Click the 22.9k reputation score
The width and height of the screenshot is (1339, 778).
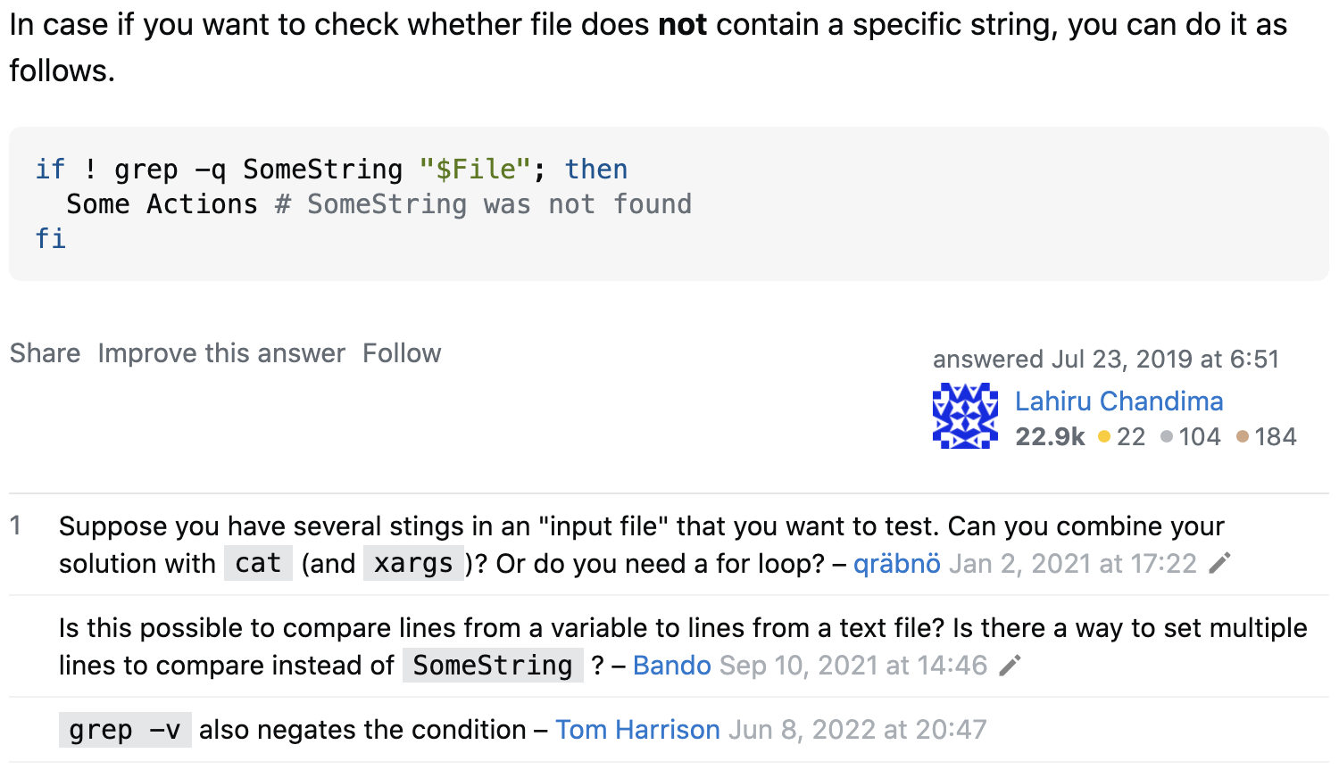(x=1050, y=436)
